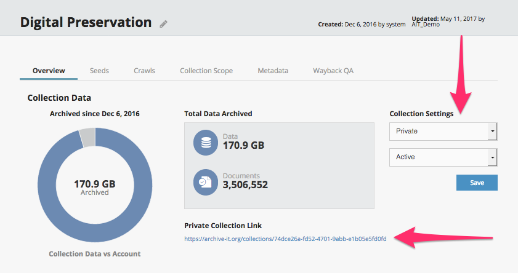Click the gray segment of the donut chart

click(x=87, y=137)
